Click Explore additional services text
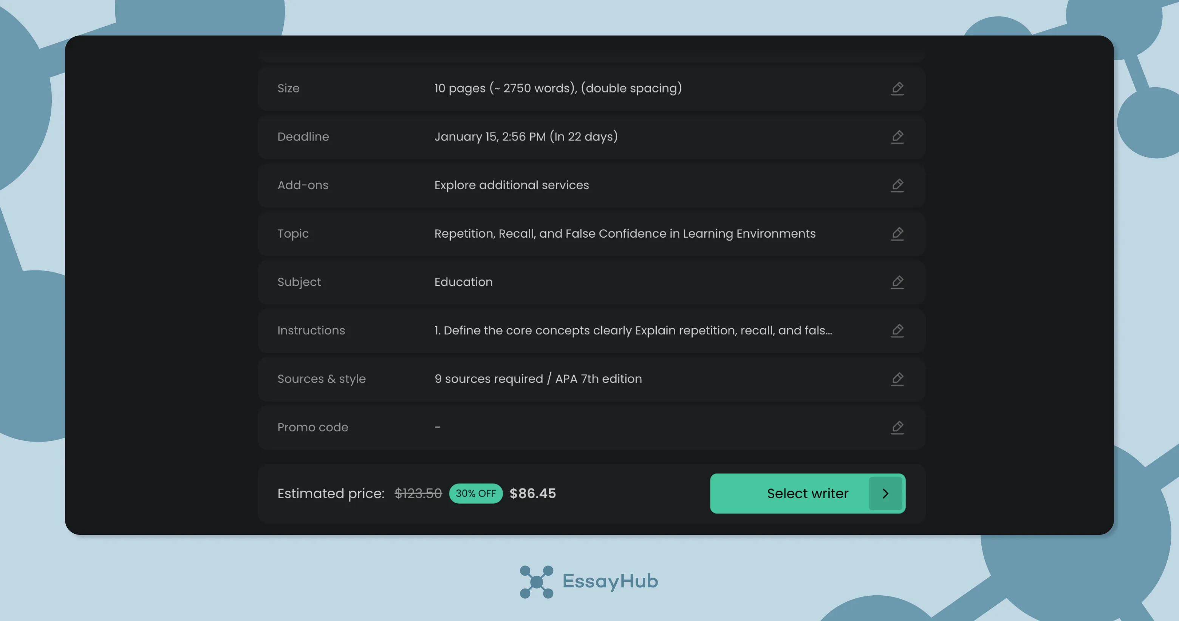The width and height of the screenshot is (1179, 621). pyautogui.click(x=511, y=185)
